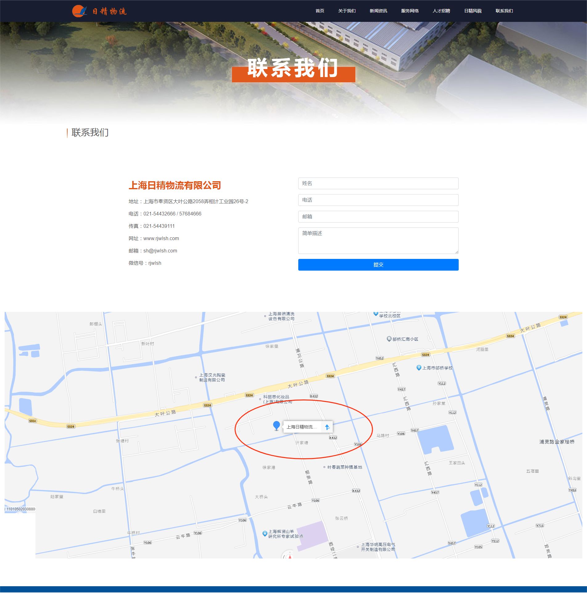
Task: Open the 上海日精物流 map info label
Action: [x=301, y=427]
